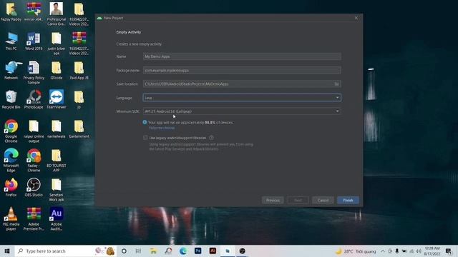Open the Network desktop icon
The width and height of the screenshot is (458, 257).
pyautogui.click(x=11, y=70)
